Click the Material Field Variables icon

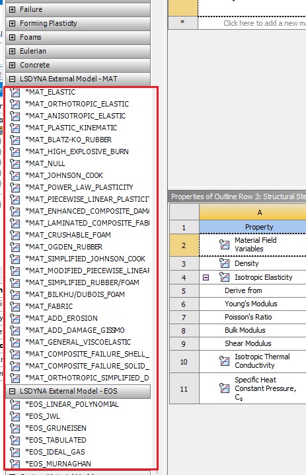(225, 245)
